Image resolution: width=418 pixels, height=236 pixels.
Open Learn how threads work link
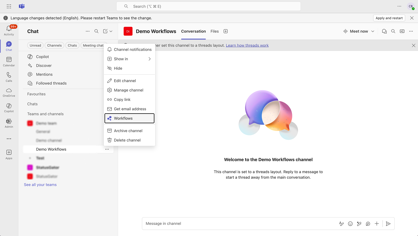[x=247, y=45]
